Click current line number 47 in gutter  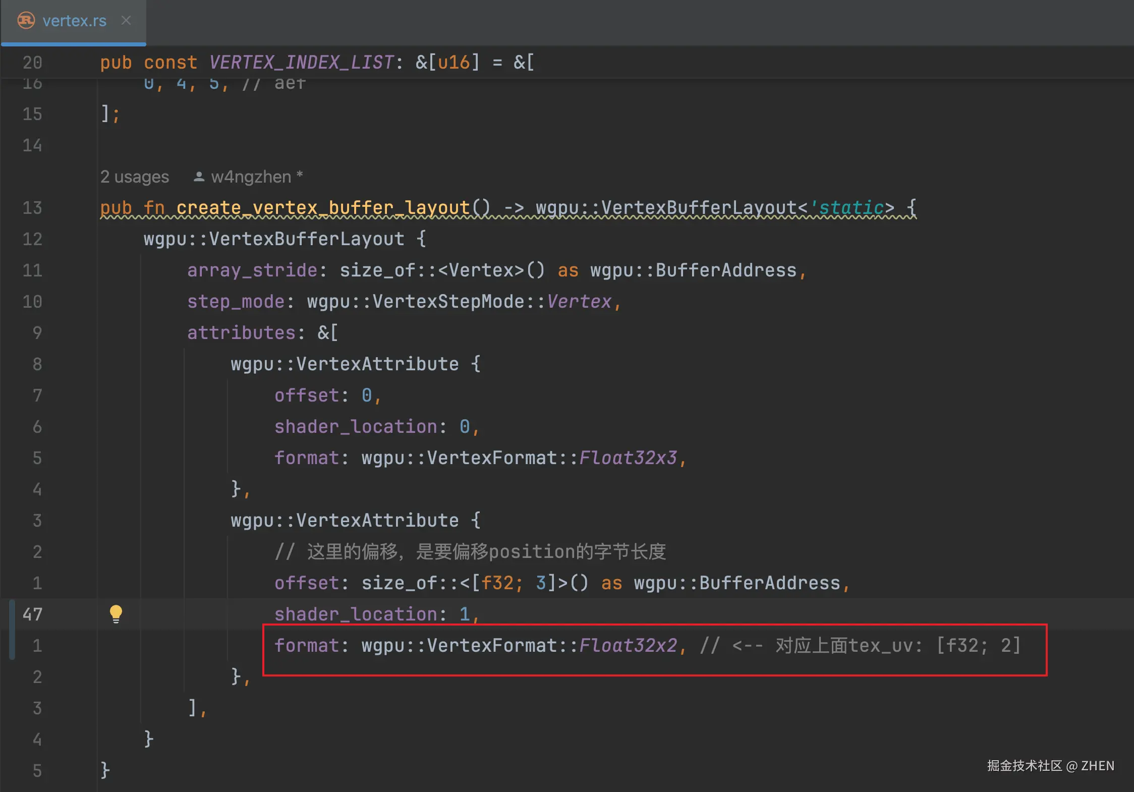click(33, 614)
